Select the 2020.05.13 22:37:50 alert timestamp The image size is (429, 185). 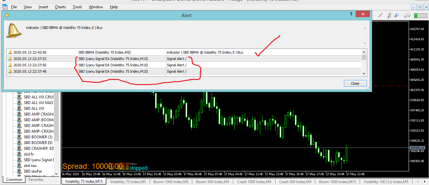30,65
